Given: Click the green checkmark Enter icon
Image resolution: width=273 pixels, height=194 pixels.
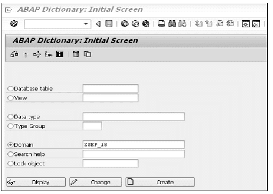Looking at the screenshot, I should click(14, 23).
